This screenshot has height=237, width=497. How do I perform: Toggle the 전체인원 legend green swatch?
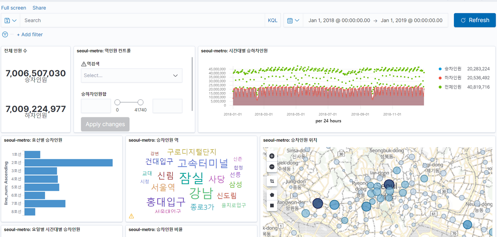pos(440,87)
